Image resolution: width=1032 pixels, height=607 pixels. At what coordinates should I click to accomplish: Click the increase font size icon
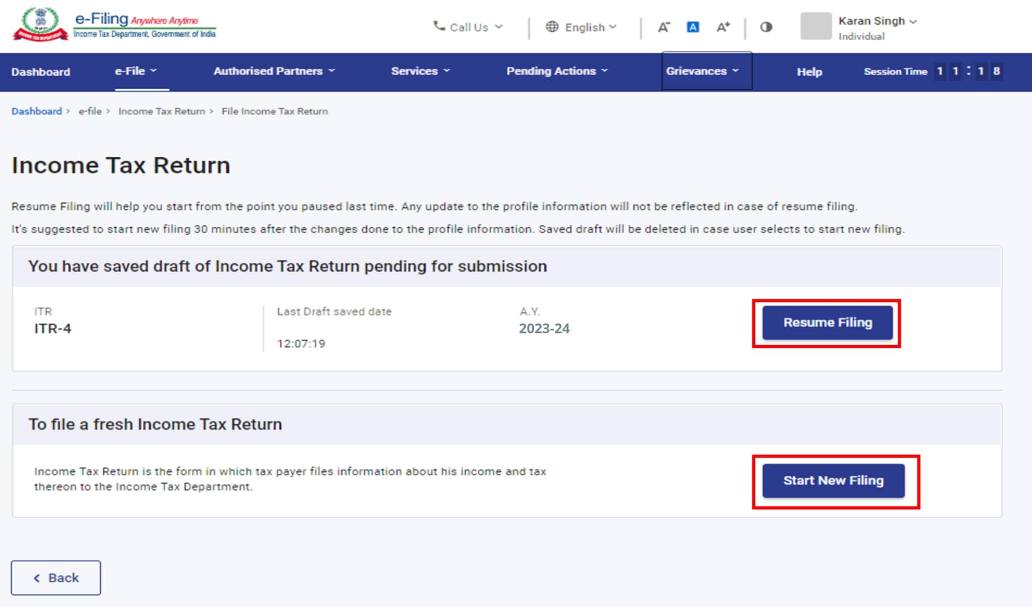point(723,27)
